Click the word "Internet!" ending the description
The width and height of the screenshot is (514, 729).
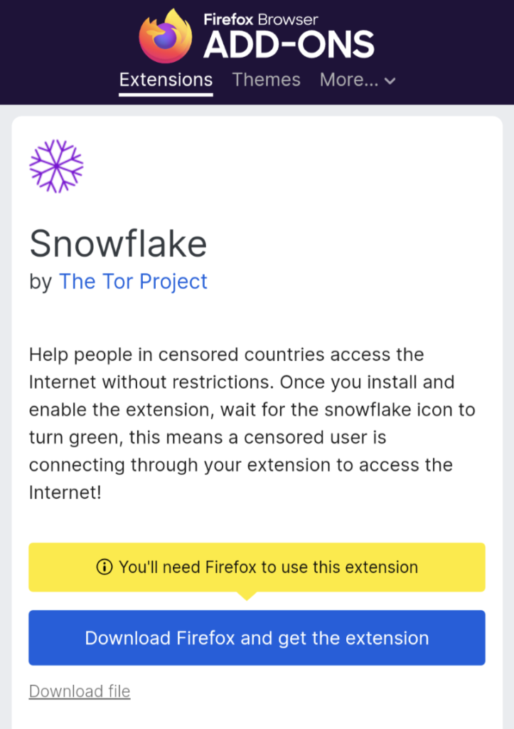[x=65, y=493]
